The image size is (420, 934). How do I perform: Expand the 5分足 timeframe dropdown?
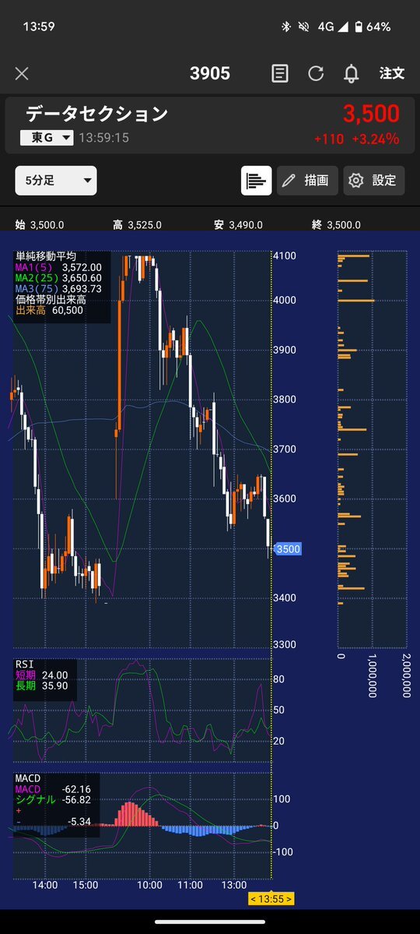(56, 181)
